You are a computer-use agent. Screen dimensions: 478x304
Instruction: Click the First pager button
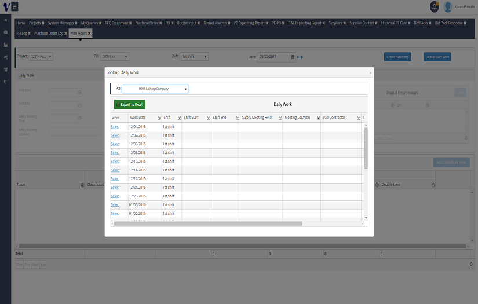20,265
